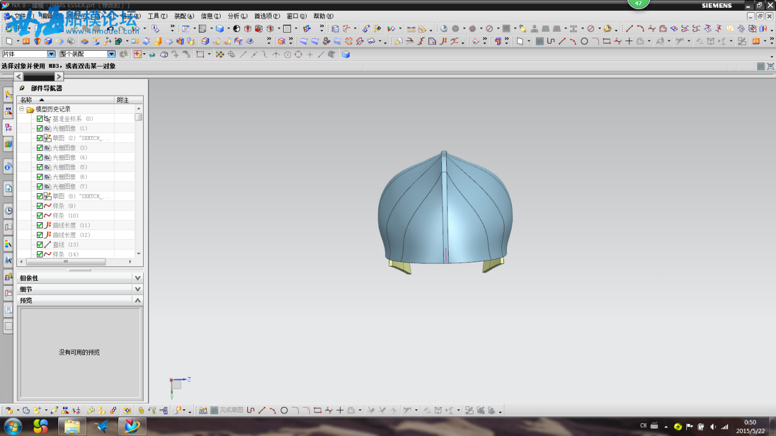Select rectangle tool in second-row sketch toolbar
The image size is (776, 436).
607,41
